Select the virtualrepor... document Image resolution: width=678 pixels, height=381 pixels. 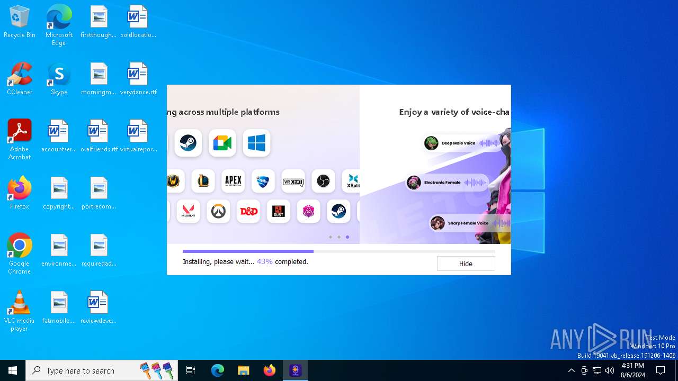pos(138,137)
